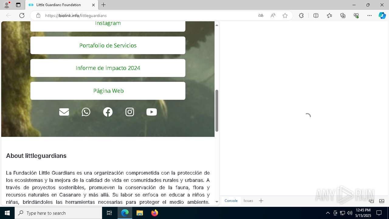Open the volume speaker icon

tap(350, 213)
